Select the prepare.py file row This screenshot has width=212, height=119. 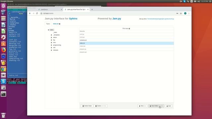pyautogui.click(x=127, y=49)
